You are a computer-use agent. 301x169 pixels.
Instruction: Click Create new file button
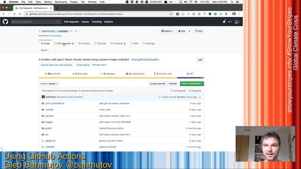tap(158, 84)
